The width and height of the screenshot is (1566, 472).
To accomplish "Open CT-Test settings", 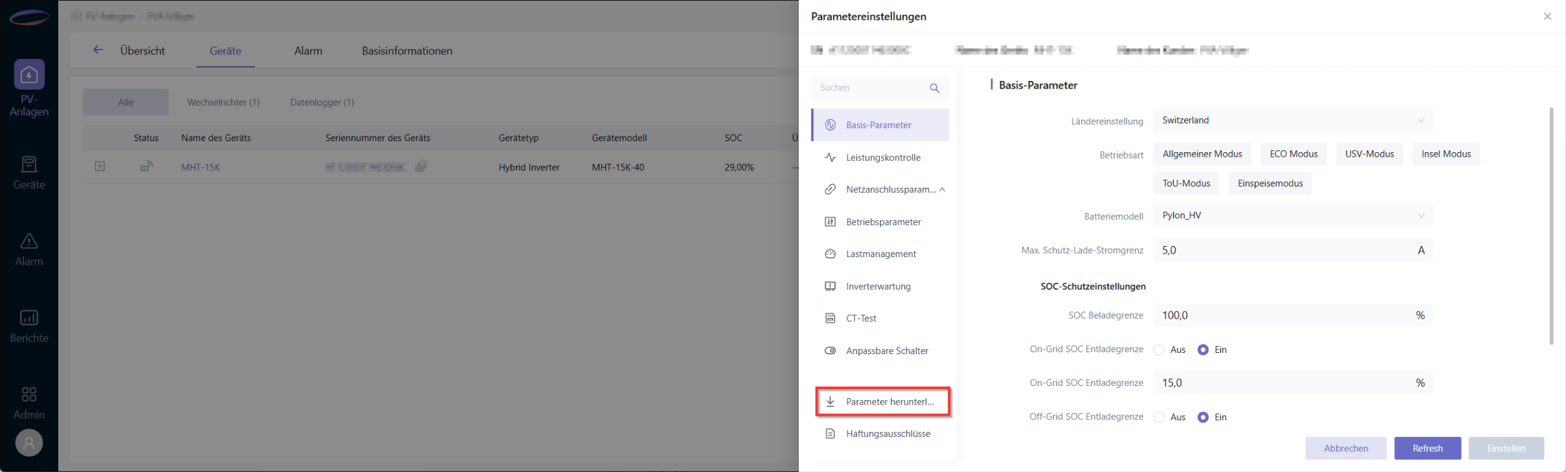I will click(880, 319).
